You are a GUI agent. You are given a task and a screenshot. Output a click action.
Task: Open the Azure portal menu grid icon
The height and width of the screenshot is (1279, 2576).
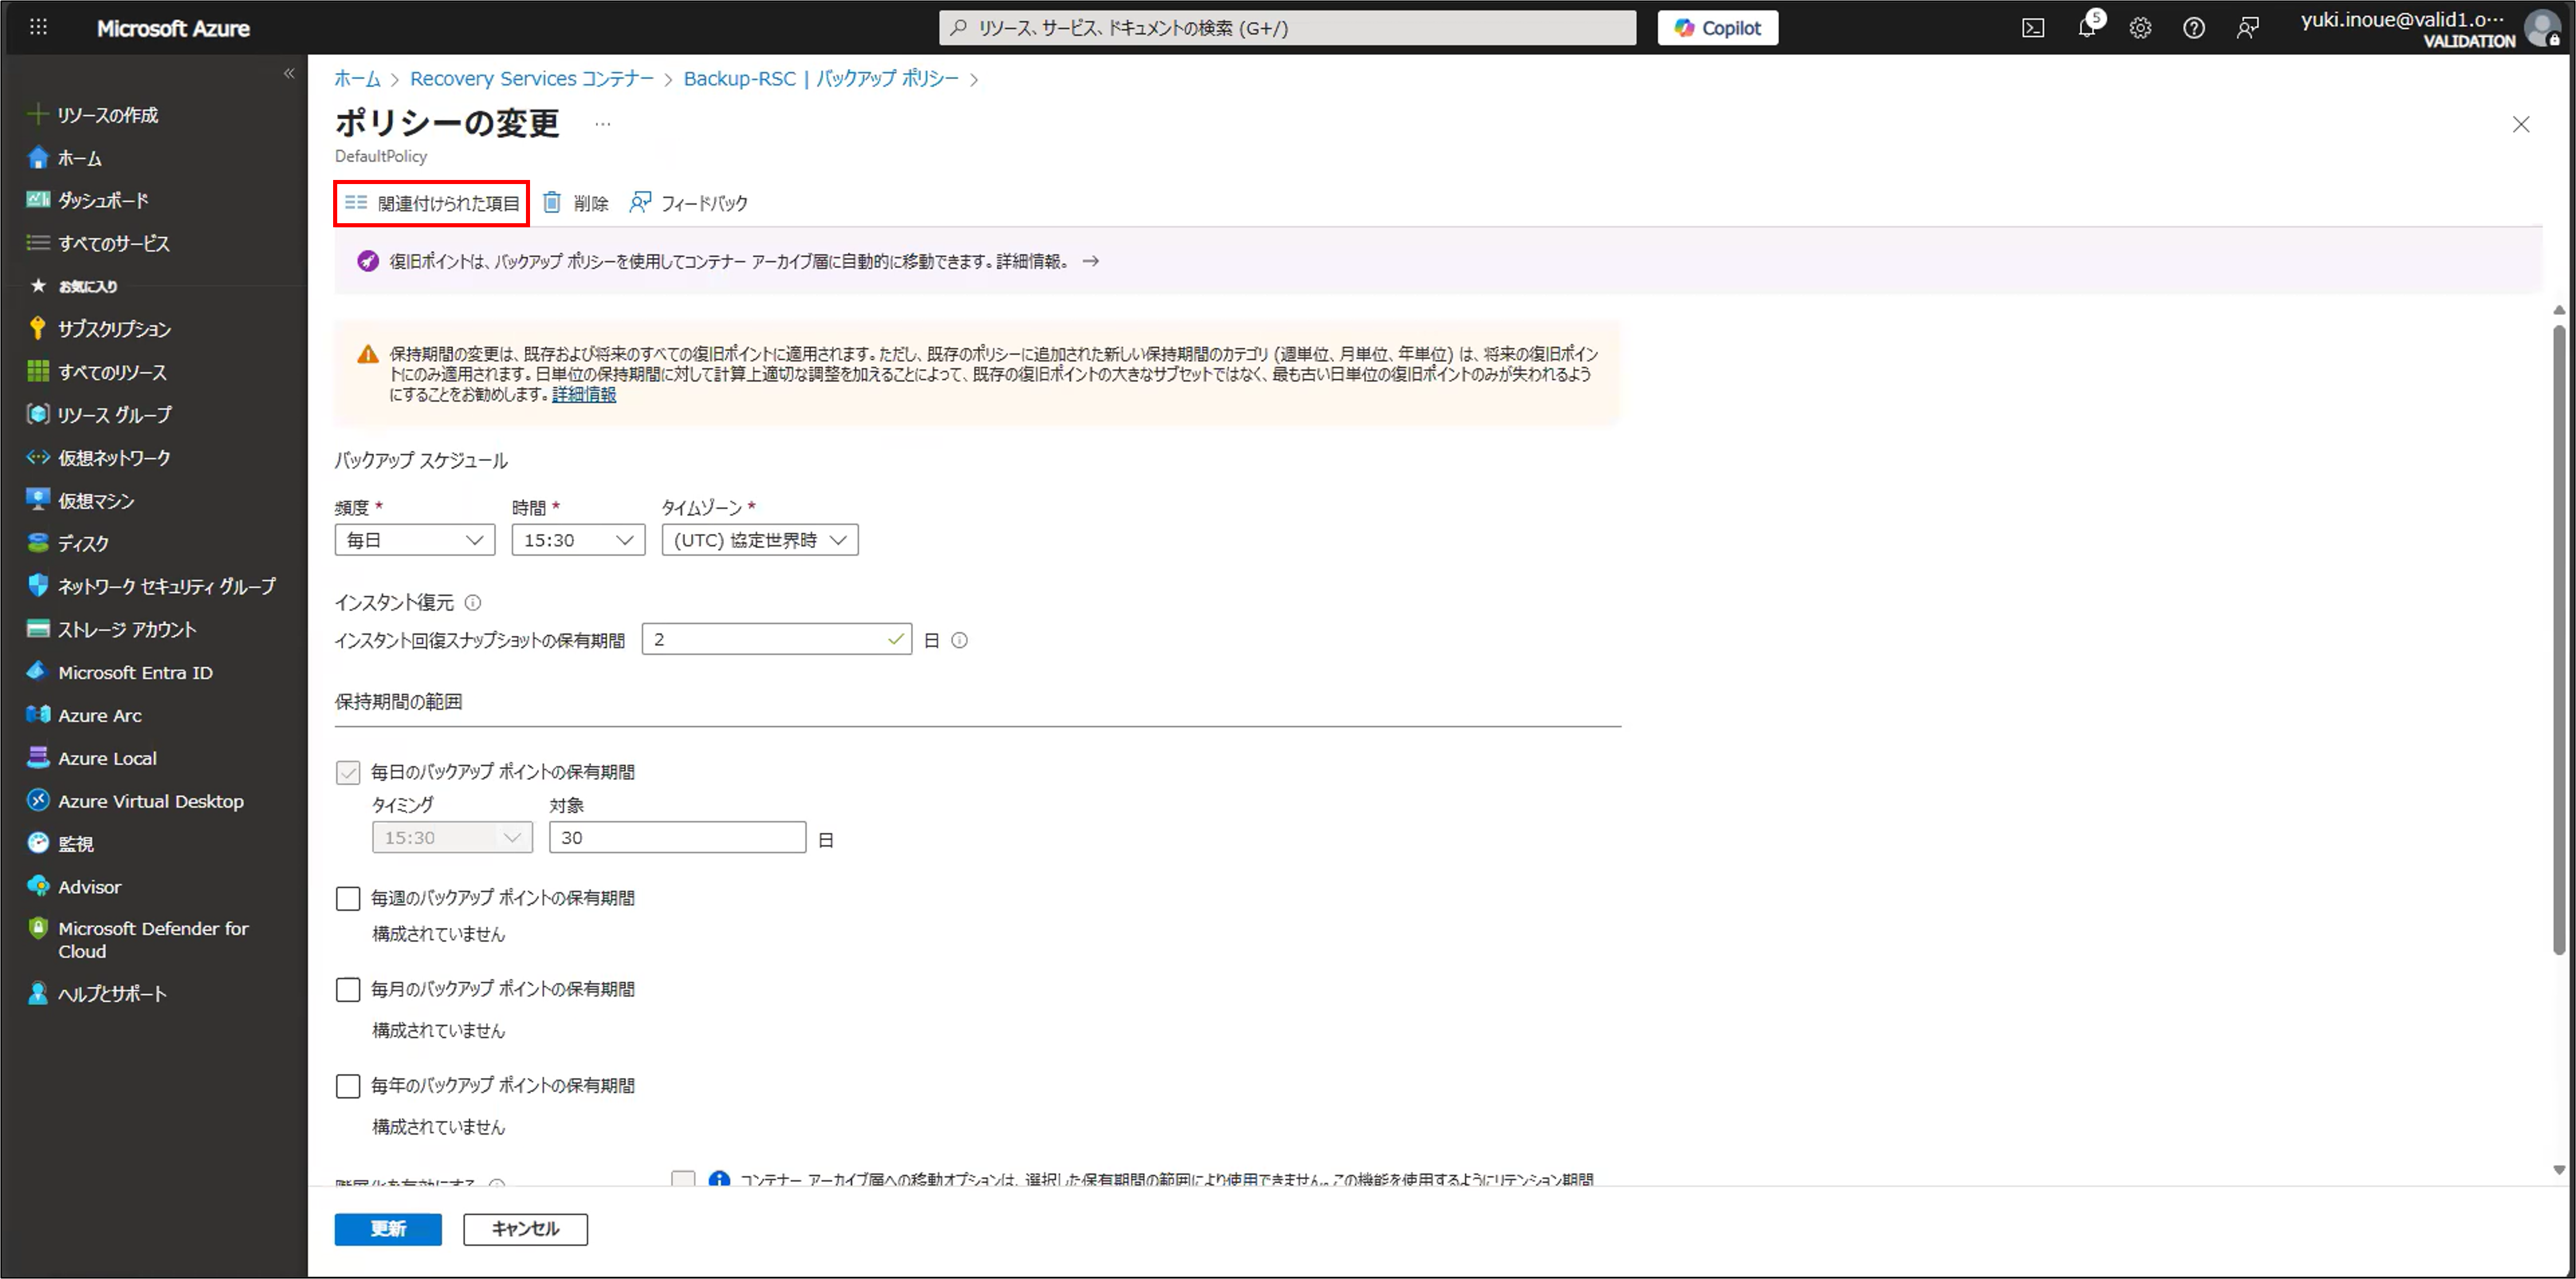(x=38, y=28)
